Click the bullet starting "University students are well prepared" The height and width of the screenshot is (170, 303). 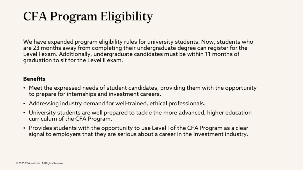tap(140, 113)
